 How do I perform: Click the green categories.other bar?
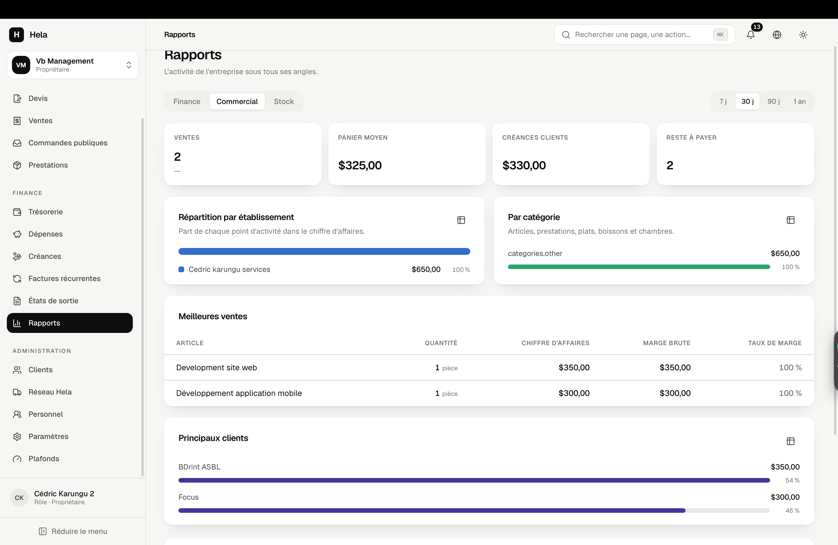(x=639, y=267)
